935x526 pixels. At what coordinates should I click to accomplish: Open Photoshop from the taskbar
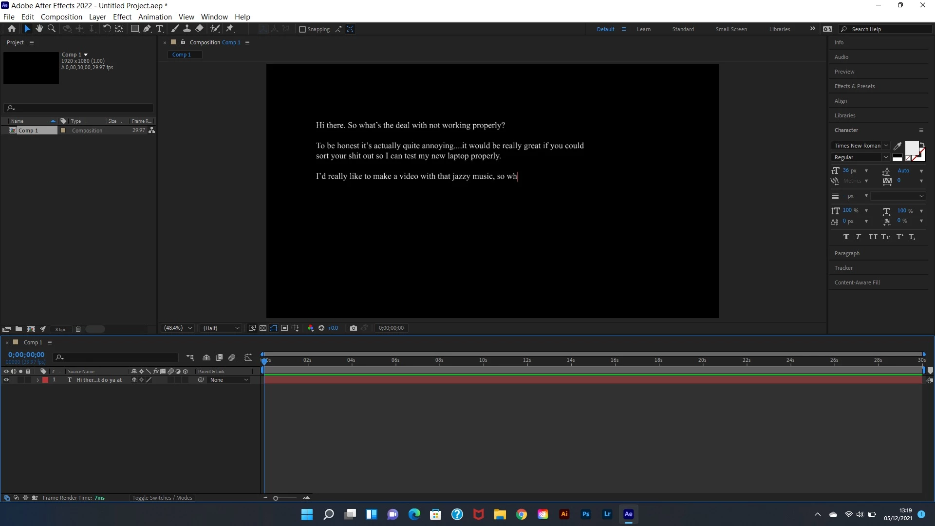[x=585, y=514]
